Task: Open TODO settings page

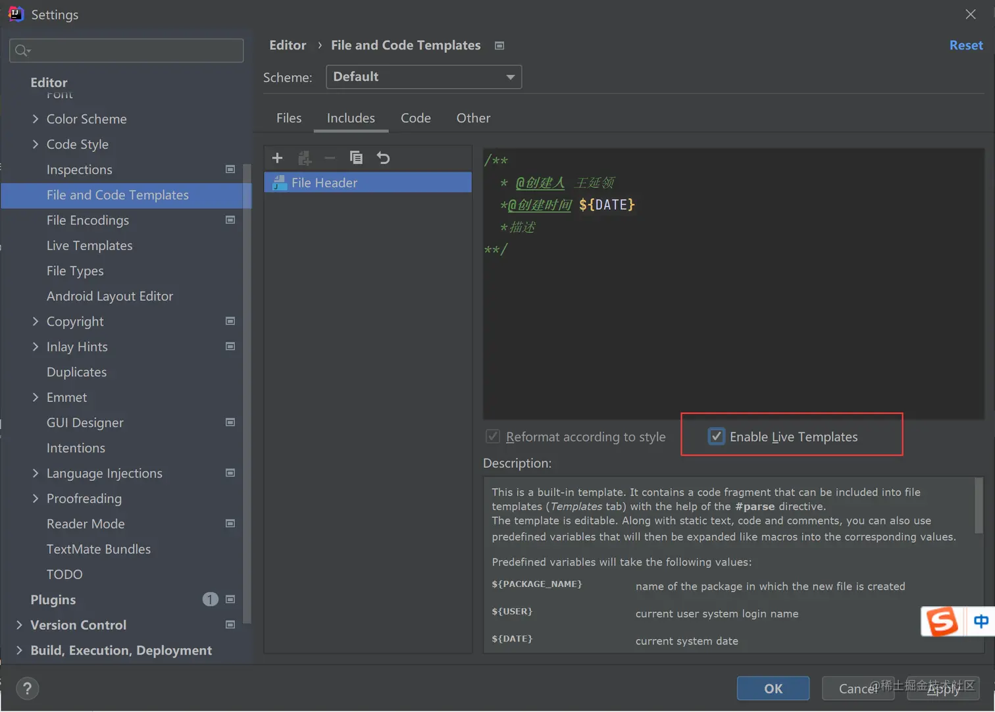Action: (64, 574)
